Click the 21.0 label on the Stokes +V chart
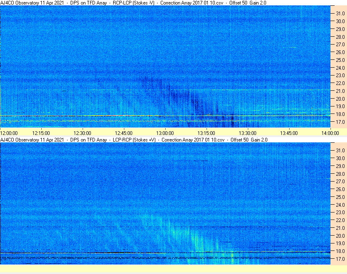Viewport: 347px width, 274px height. pos(340,228)
